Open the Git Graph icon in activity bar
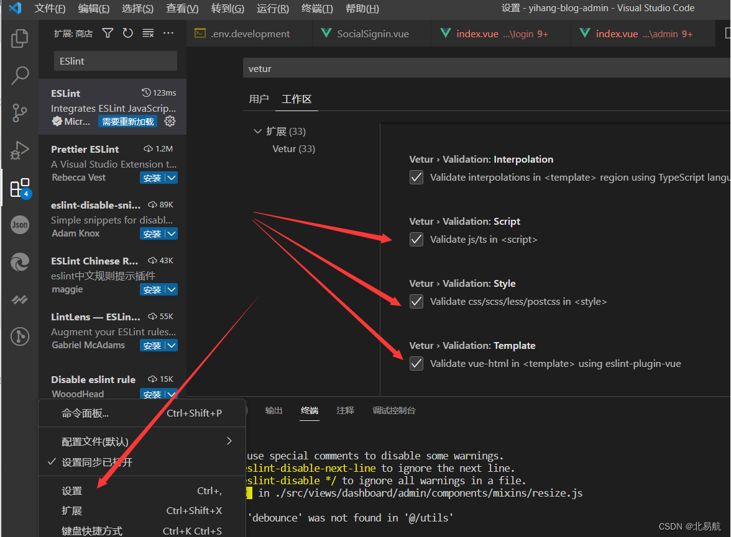This screenshot has width=731, height=537. point(20,336)
